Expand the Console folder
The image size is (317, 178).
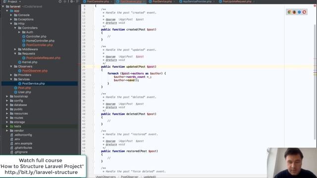[11, 15]
